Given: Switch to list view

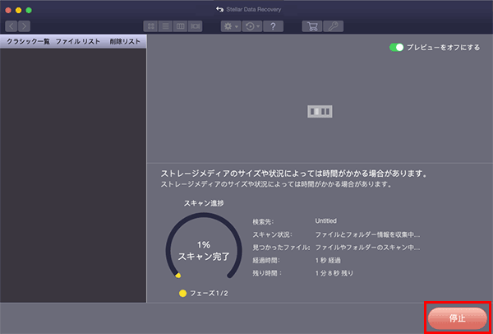Looking at the screenshot, I should click(165, 26).
